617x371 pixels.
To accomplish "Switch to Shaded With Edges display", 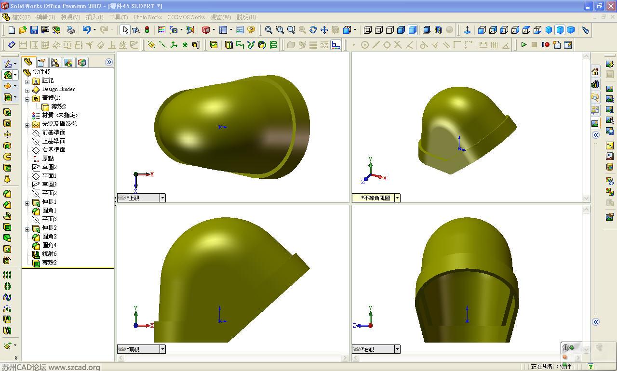I will click(401, 30).
